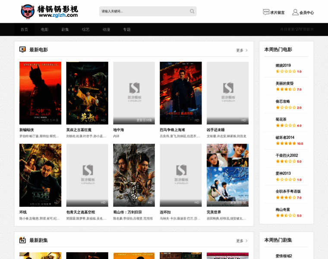Click the 完美世界 movie poster
Screen dimensions: 328x259
(x=227, y=175)
